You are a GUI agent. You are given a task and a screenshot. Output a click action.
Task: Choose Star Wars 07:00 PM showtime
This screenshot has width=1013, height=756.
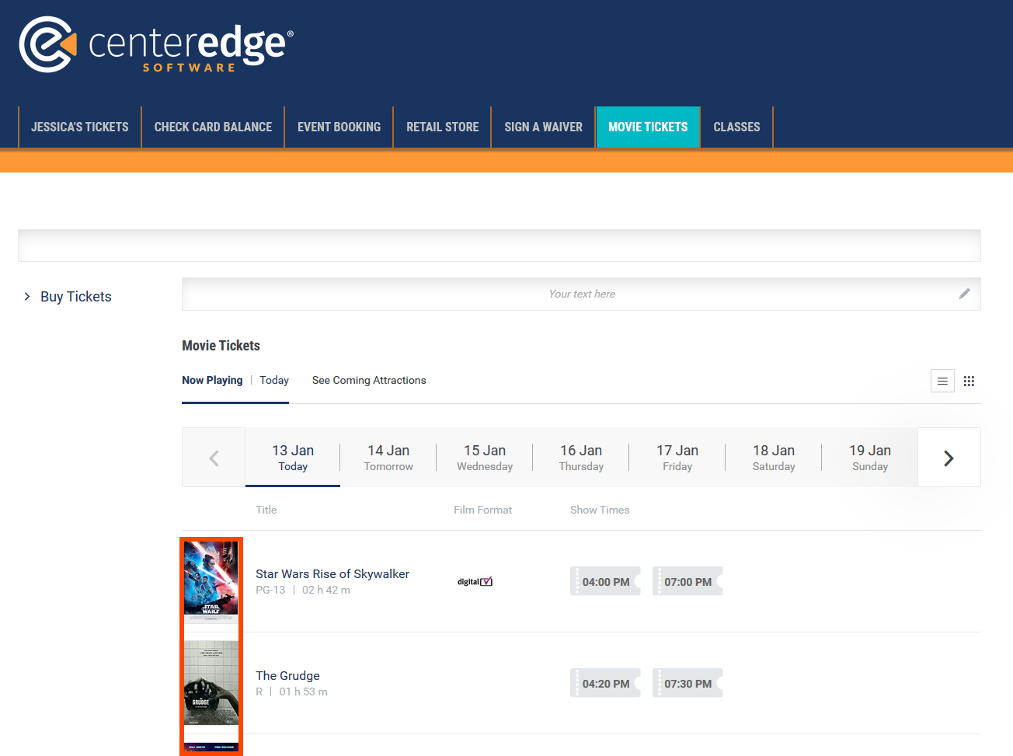[x=688, y=581]
